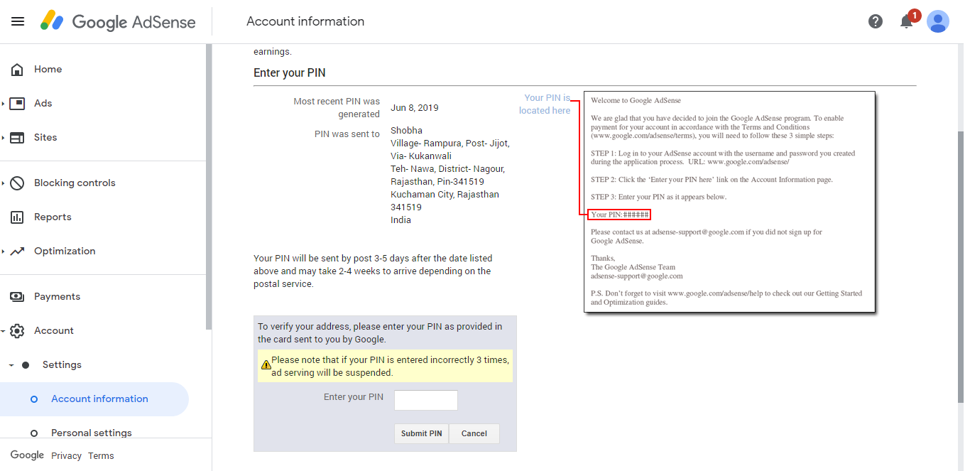Click the Sites icon in sidebar

tap(17, 137)
